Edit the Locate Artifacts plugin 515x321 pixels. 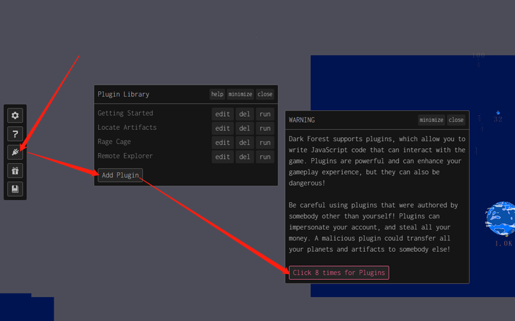(x=223, y=129)
